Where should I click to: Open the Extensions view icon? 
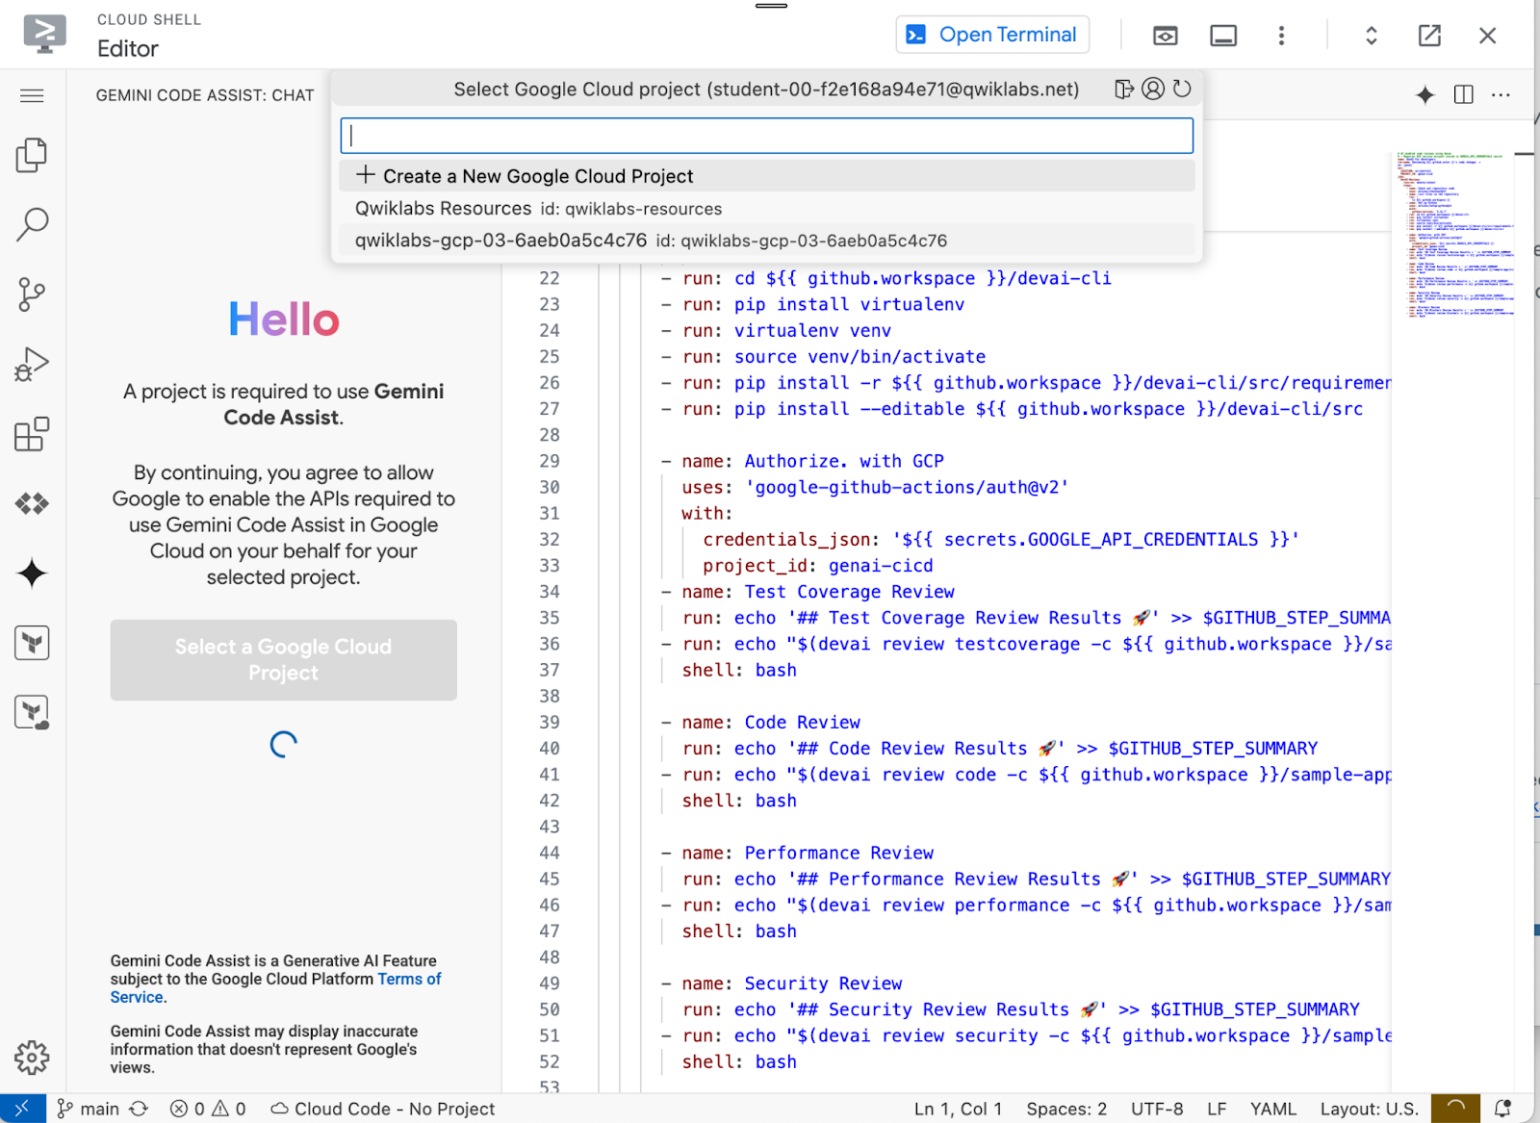click(32, 434)
